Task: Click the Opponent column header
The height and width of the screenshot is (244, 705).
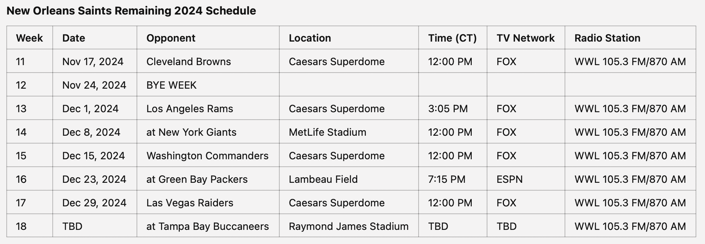Action: [208, 38]
